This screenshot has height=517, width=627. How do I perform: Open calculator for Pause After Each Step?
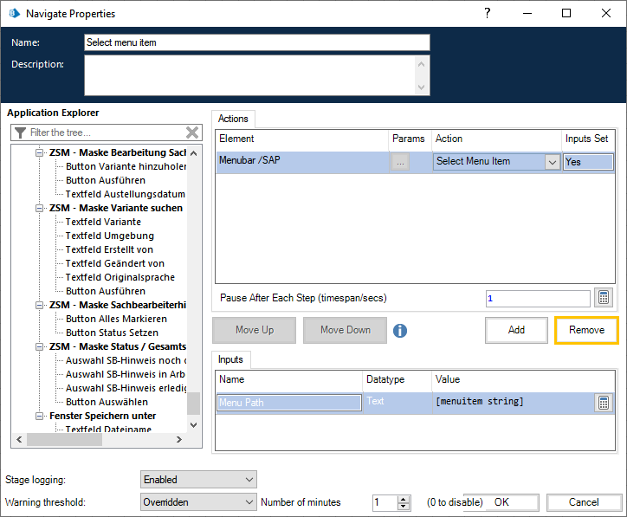tap(604, 298)
